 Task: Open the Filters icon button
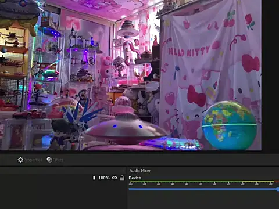49,160
